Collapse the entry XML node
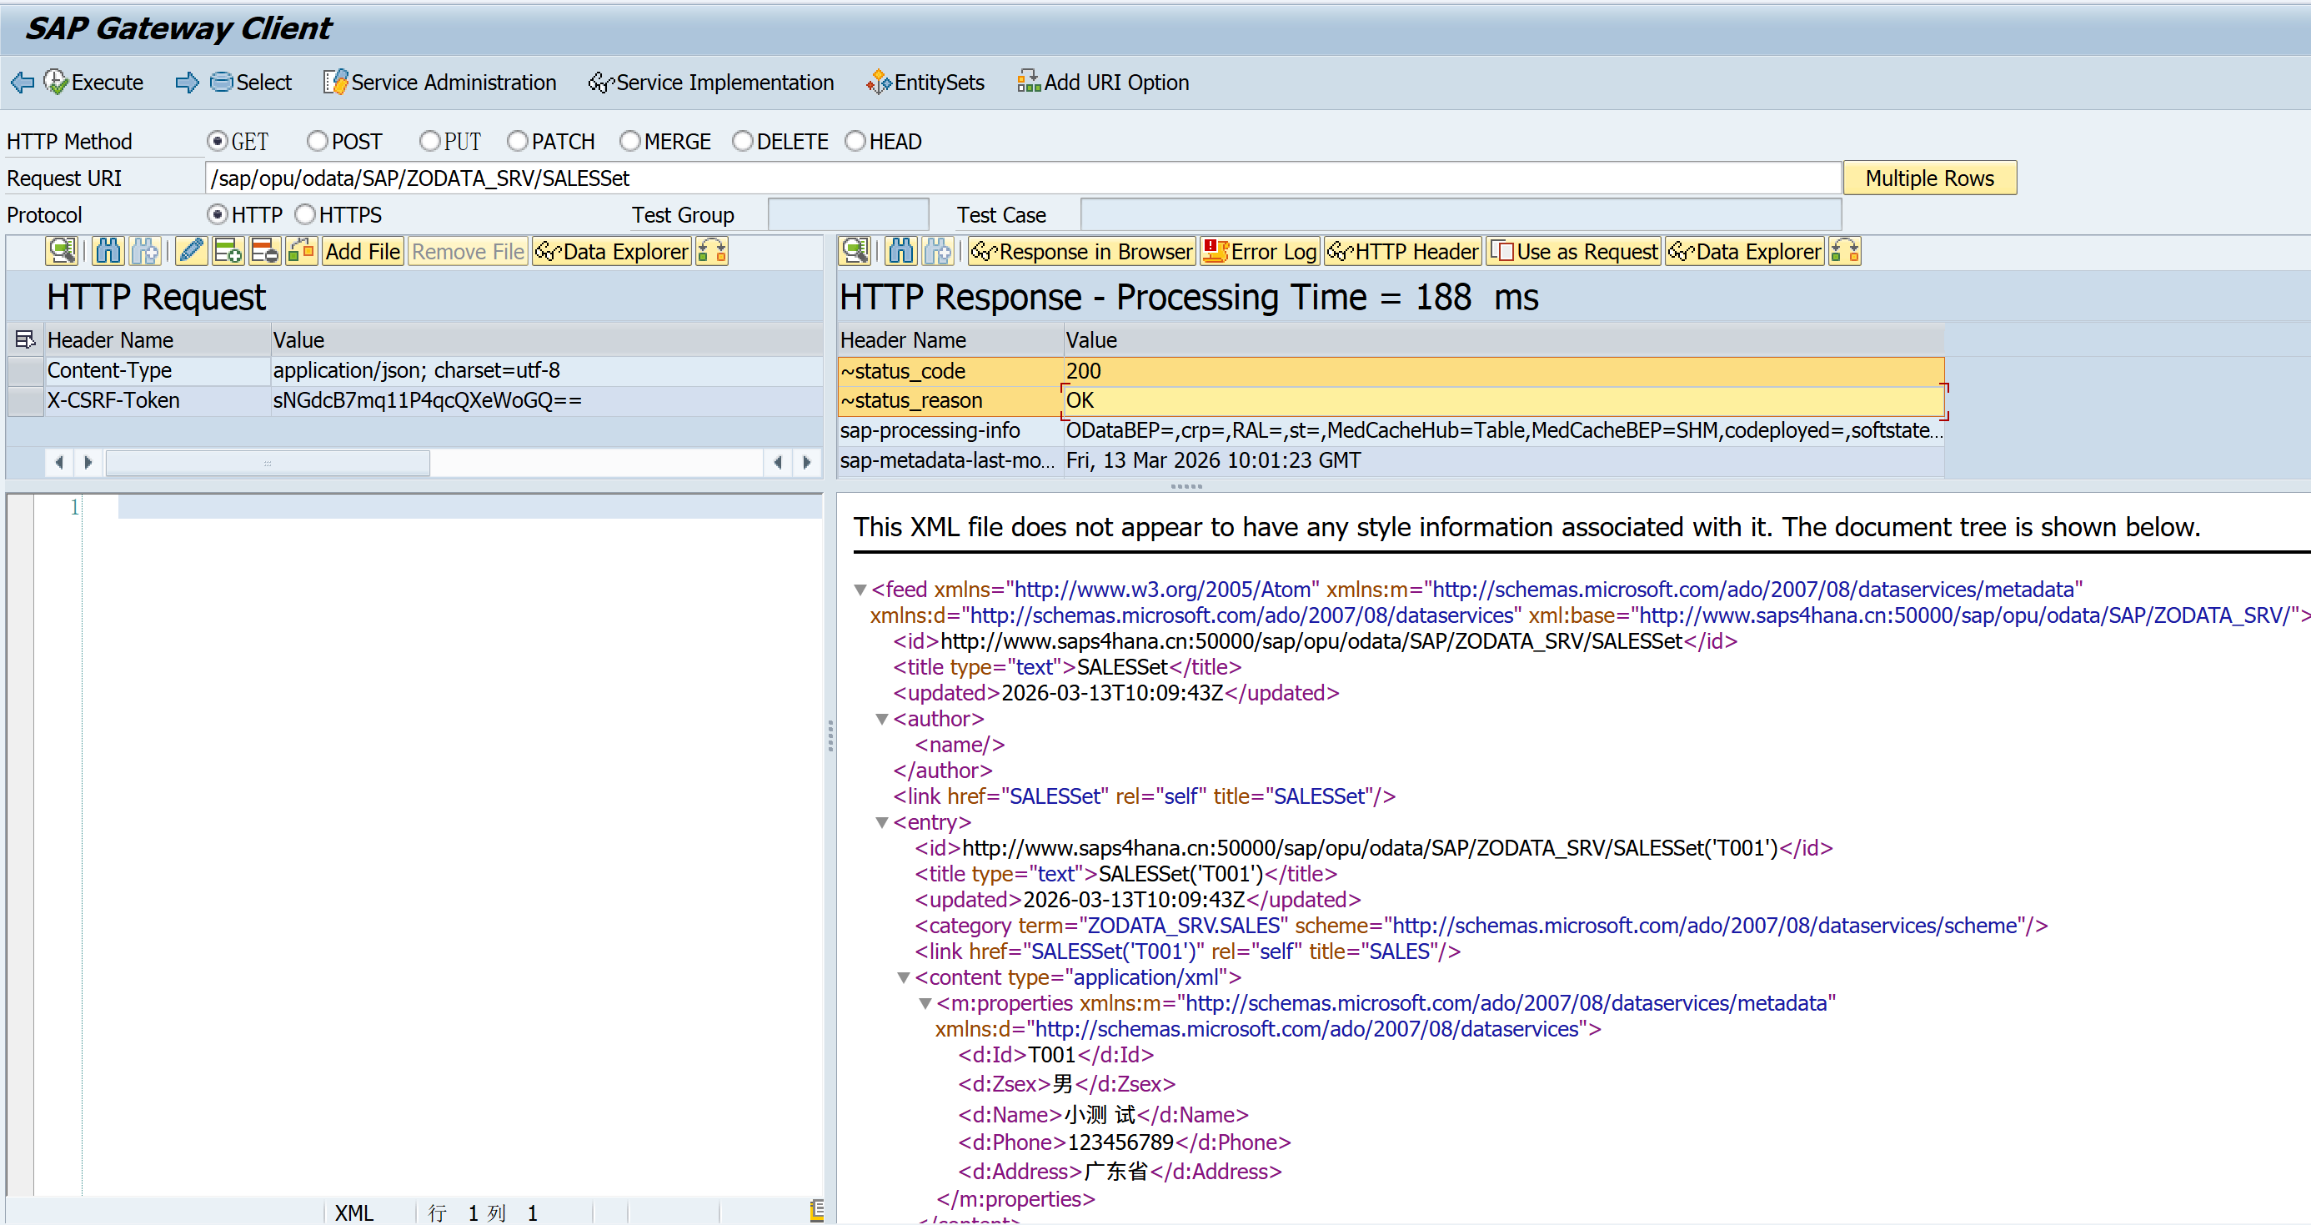 point(882,823)
